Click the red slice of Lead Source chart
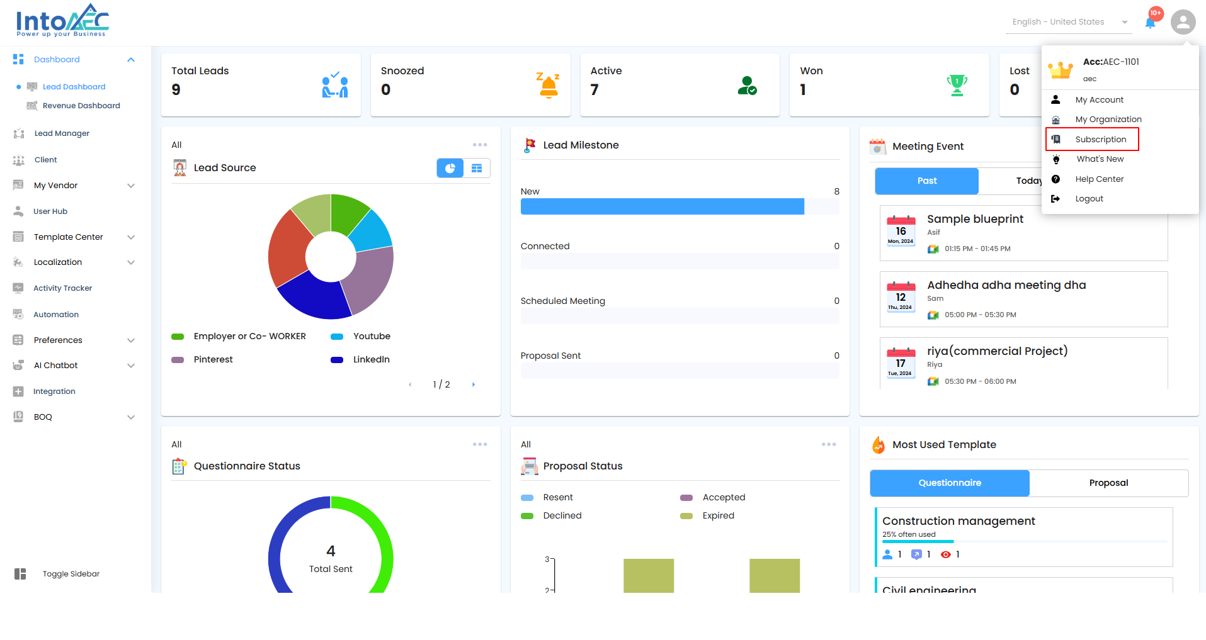This screenshot has width=1206, height=640. [x=288, y=250]
